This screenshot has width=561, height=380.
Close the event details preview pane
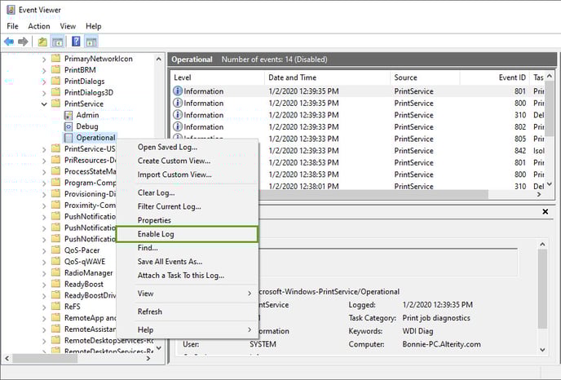[x=546, y=211]
